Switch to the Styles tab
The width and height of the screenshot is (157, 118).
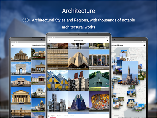(x=53, y=116)
